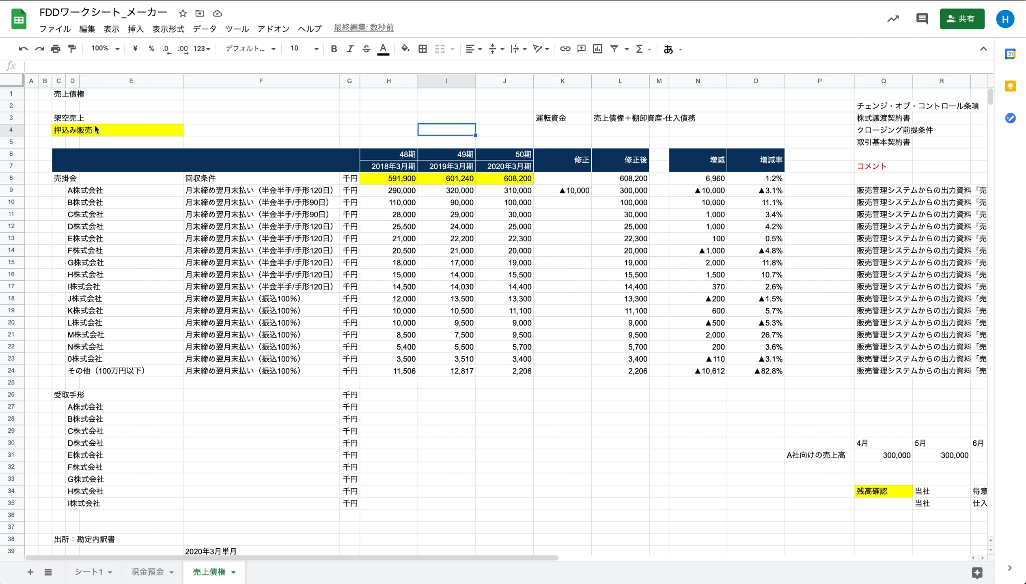Toggle italic formatting
1026x584 pixels.
(x=350, y=49)
